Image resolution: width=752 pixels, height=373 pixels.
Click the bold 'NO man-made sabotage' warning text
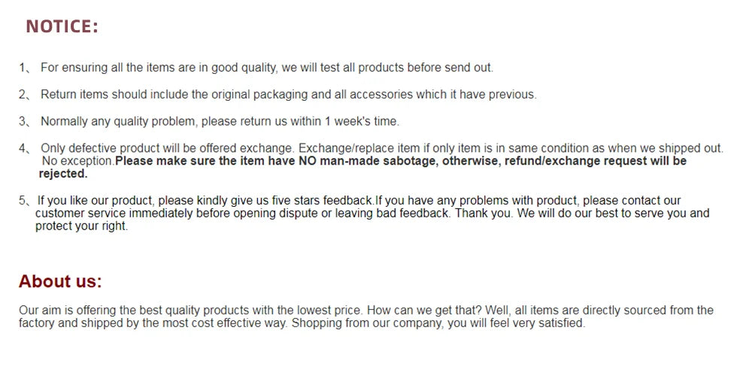368,161
